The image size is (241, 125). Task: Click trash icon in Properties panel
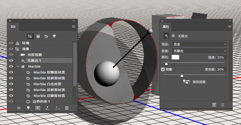(223, 105)
